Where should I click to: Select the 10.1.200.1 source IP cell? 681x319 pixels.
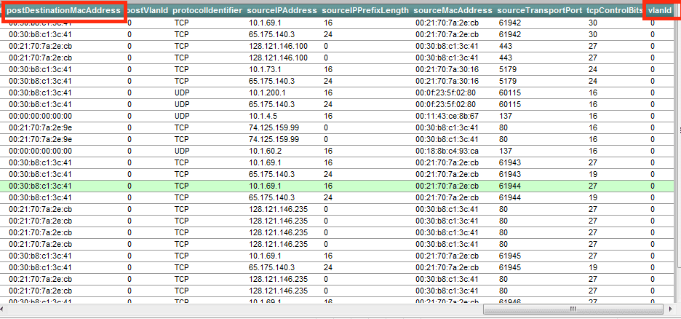[267, 92]
